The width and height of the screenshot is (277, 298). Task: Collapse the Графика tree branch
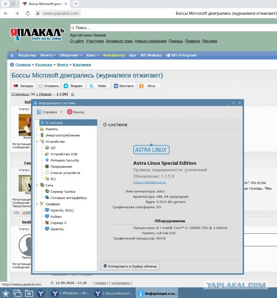(37, 204)
